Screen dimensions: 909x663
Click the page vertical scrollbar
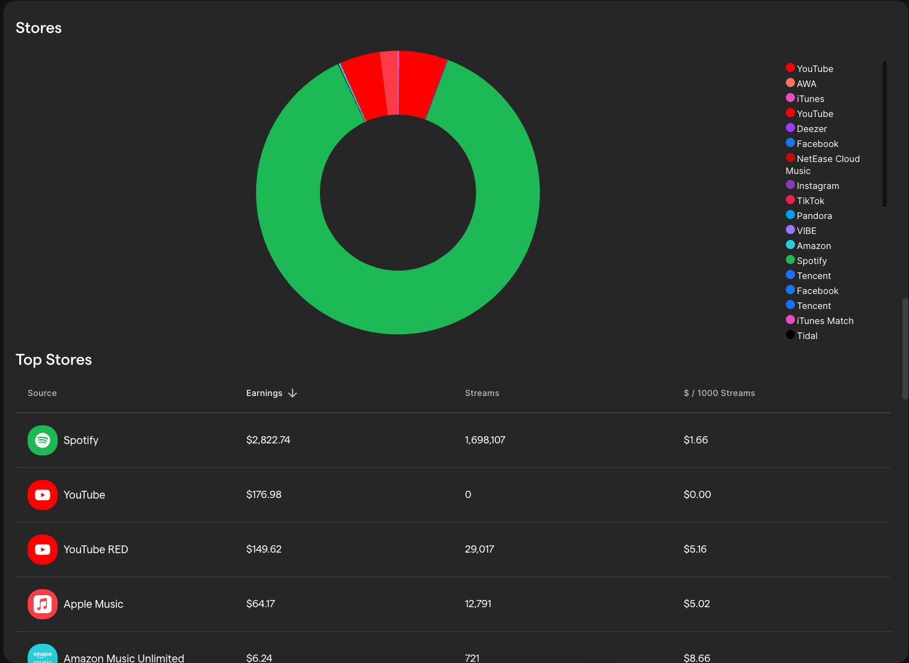click(x=905, y=349)
